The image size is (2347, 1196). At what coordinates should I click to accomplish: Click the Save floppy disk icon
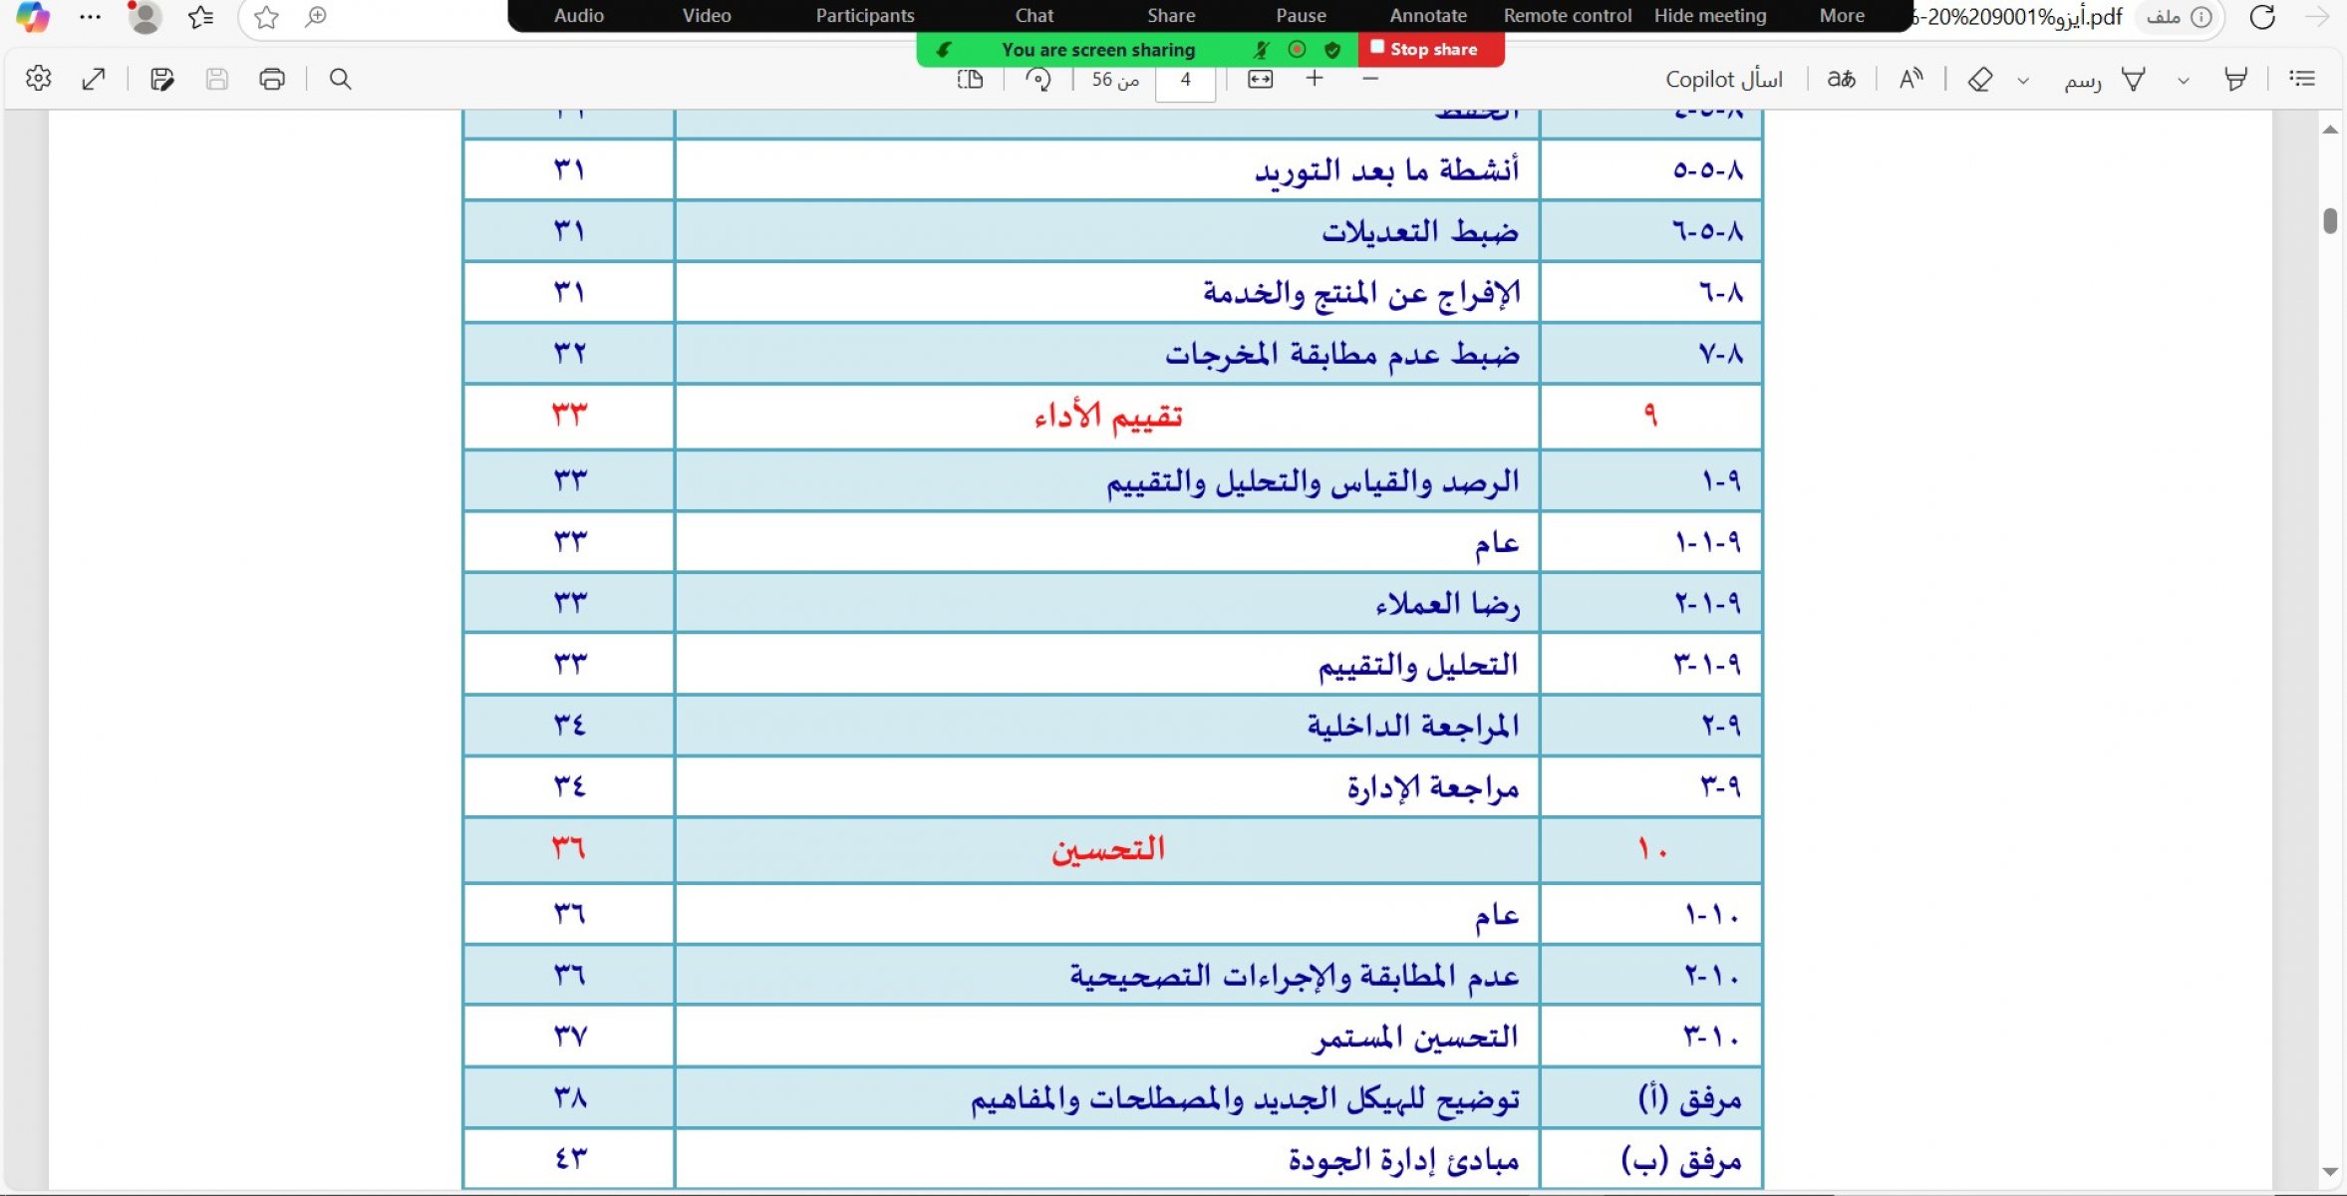click(217, 79)
